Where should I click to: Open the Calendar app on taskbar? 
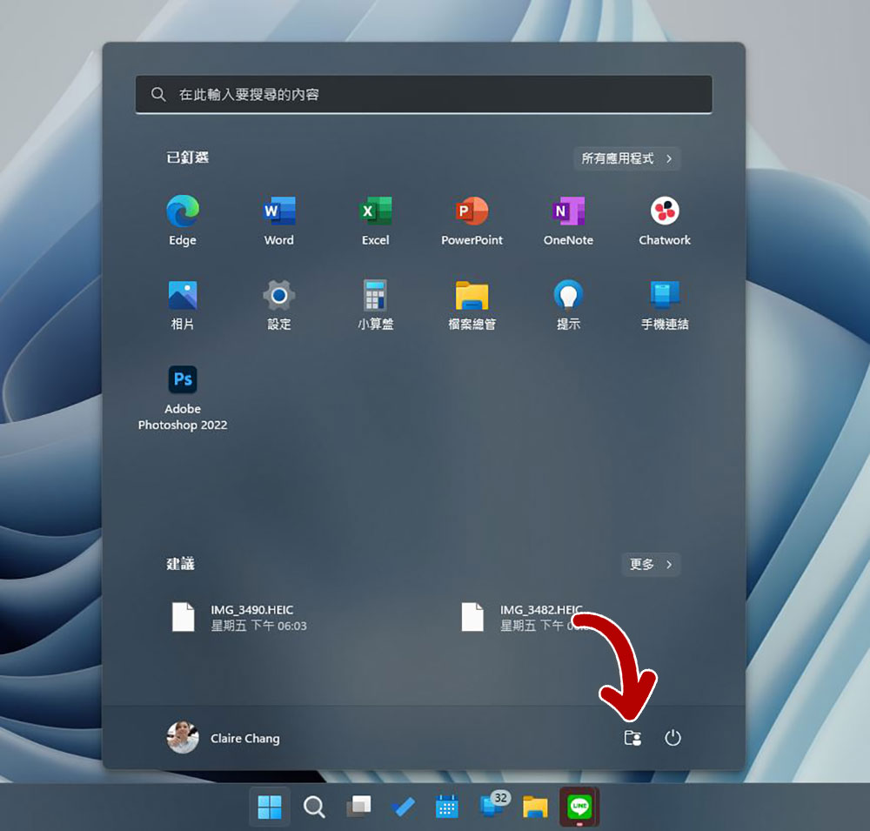pos(446,807)
